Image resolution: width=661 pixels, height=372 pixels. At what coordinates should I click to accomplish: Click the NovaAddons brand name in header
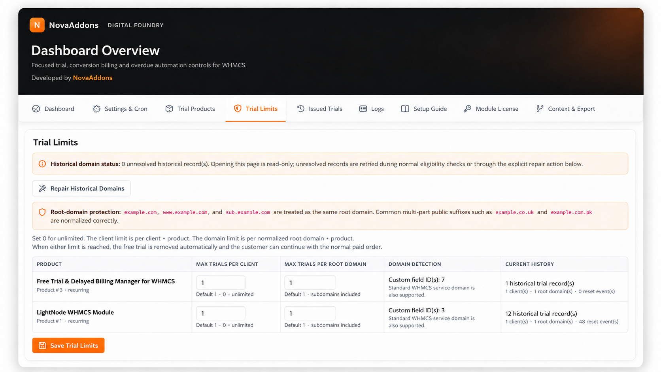(74, 25)
